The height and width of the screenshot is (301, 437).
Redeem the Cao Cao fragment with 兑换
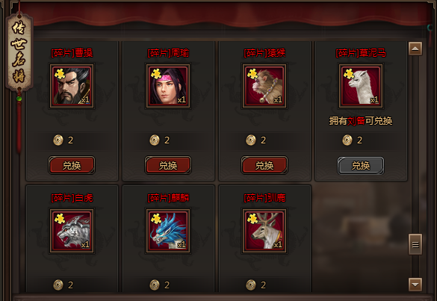click(x=72, y=165)
